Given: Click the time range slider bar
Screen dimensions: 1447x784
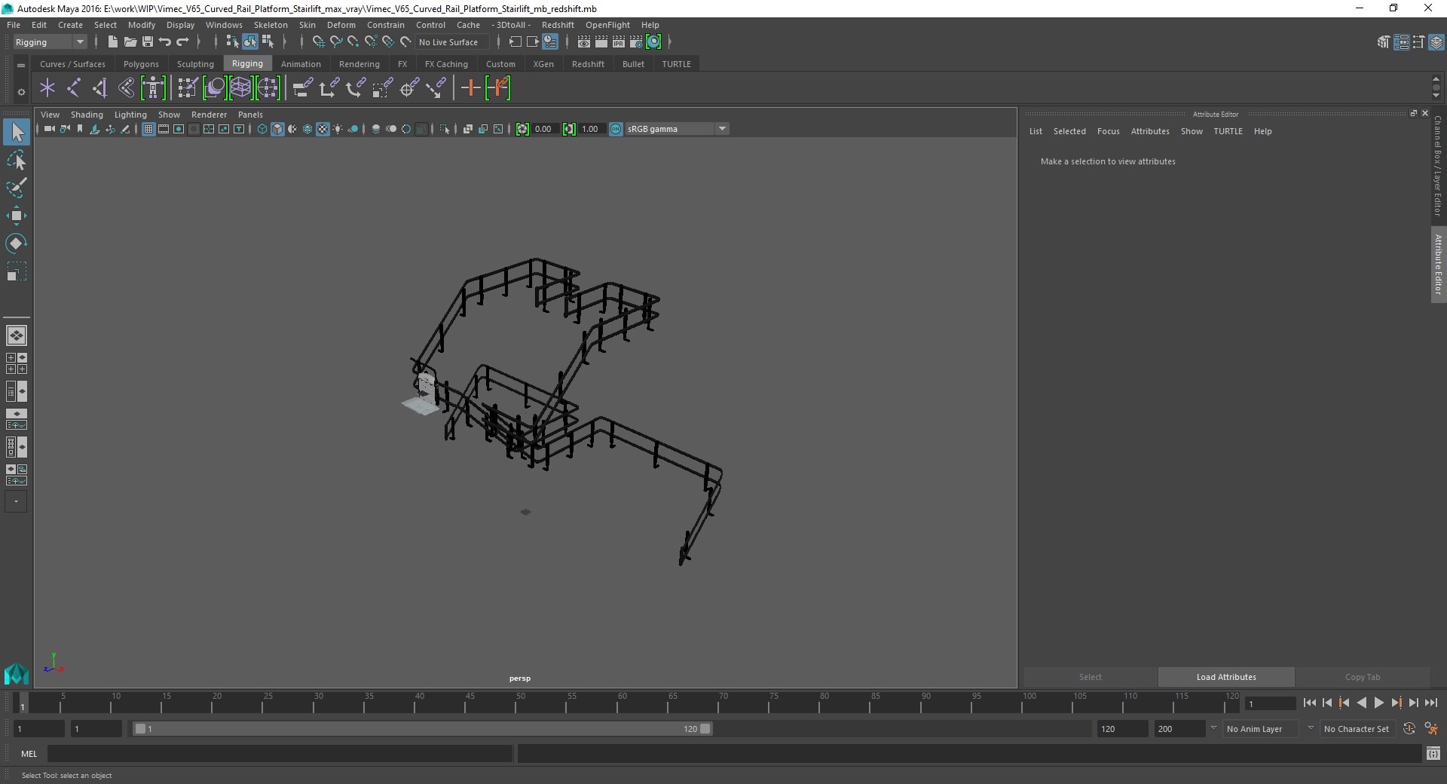Looking at the screenshot, I should click(x=422, y=729).
